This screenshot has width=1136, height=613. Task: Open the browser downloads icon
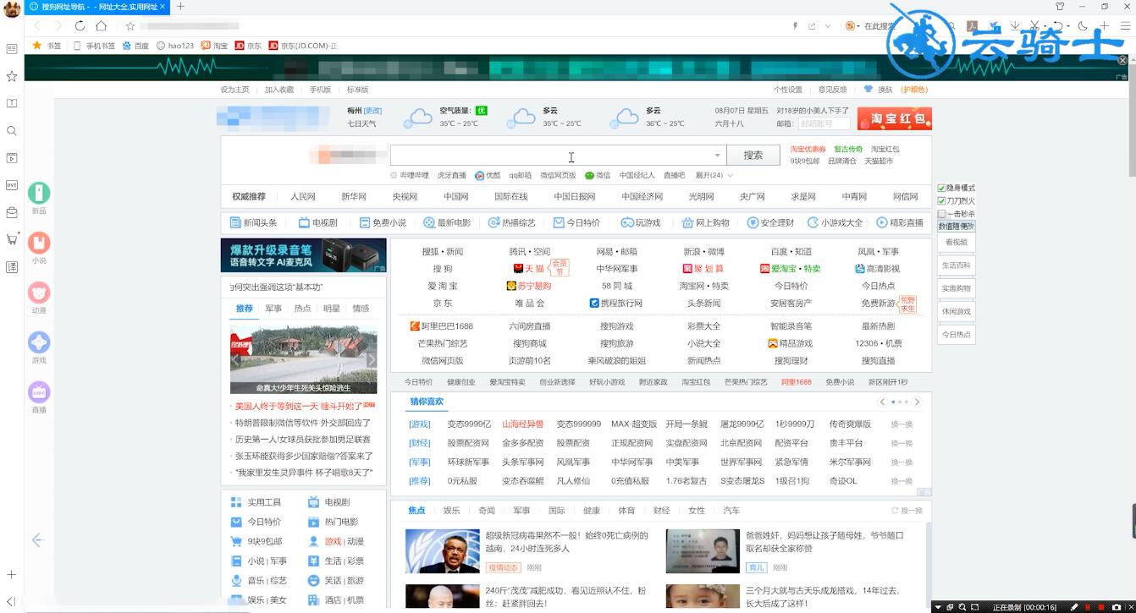click(x=1015, y=26)
